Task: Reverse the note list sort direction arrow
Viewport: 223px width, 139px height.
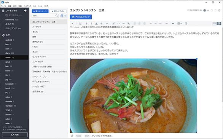Action: (x=65, y=16)
